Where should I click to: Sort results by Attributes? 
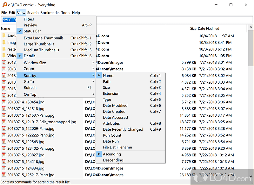point(130,123)
